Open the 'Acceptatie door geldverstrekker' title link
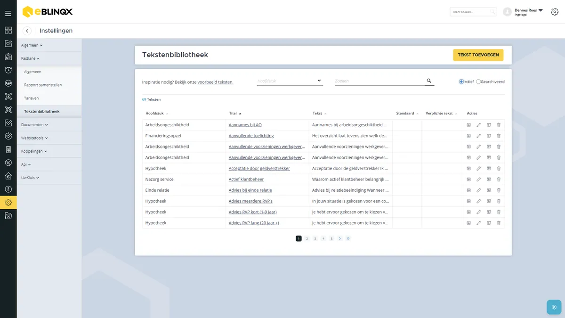Image resolution: width=565 pixels, height=318 pixels. [x=259, y=169]
